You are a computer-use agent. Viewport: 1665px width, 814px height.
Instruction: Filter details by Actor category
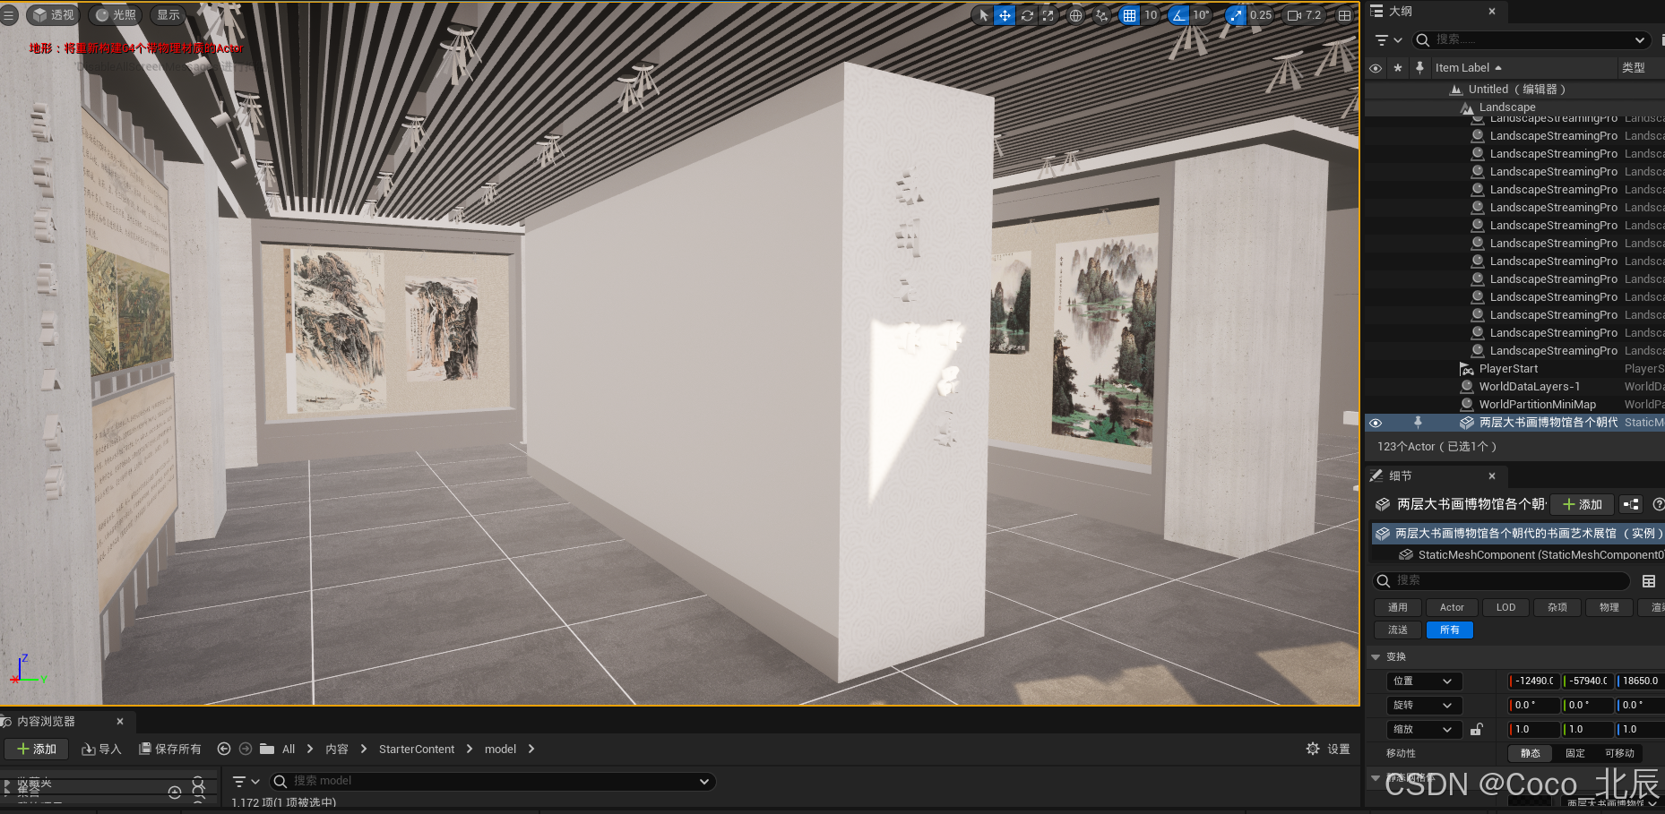click(1452, 607)
